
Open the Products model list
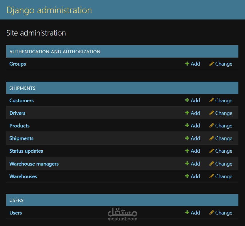(x=19, y=126)
